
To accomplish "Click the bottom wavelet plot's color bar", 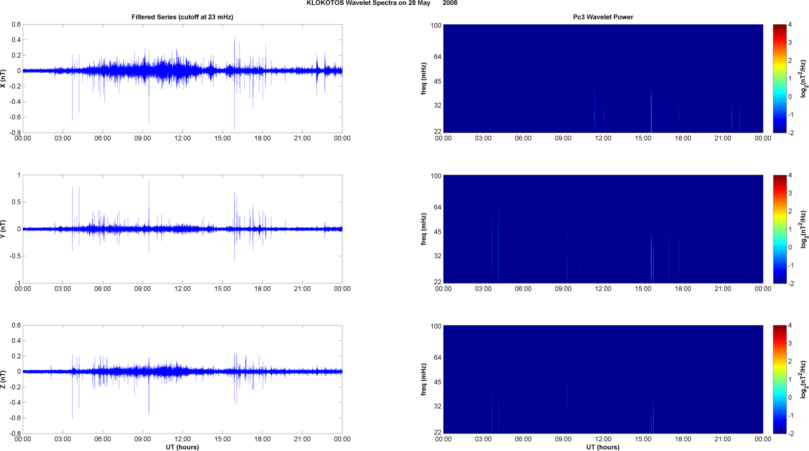I will tap(779, 379).
